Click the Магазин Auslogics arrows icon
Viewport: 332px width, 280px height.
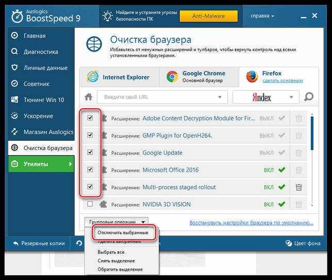[14, 131]
